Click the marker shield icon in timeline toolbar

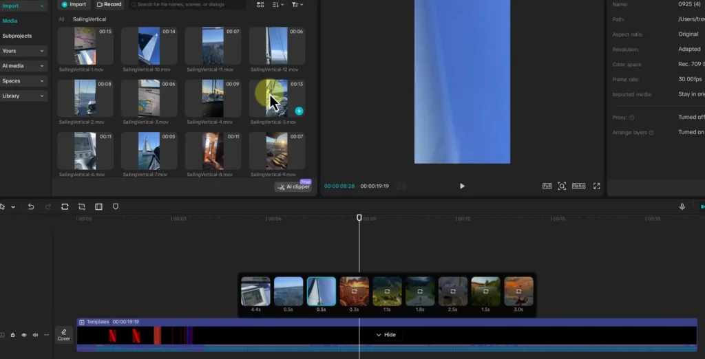(x=116, y=206)
